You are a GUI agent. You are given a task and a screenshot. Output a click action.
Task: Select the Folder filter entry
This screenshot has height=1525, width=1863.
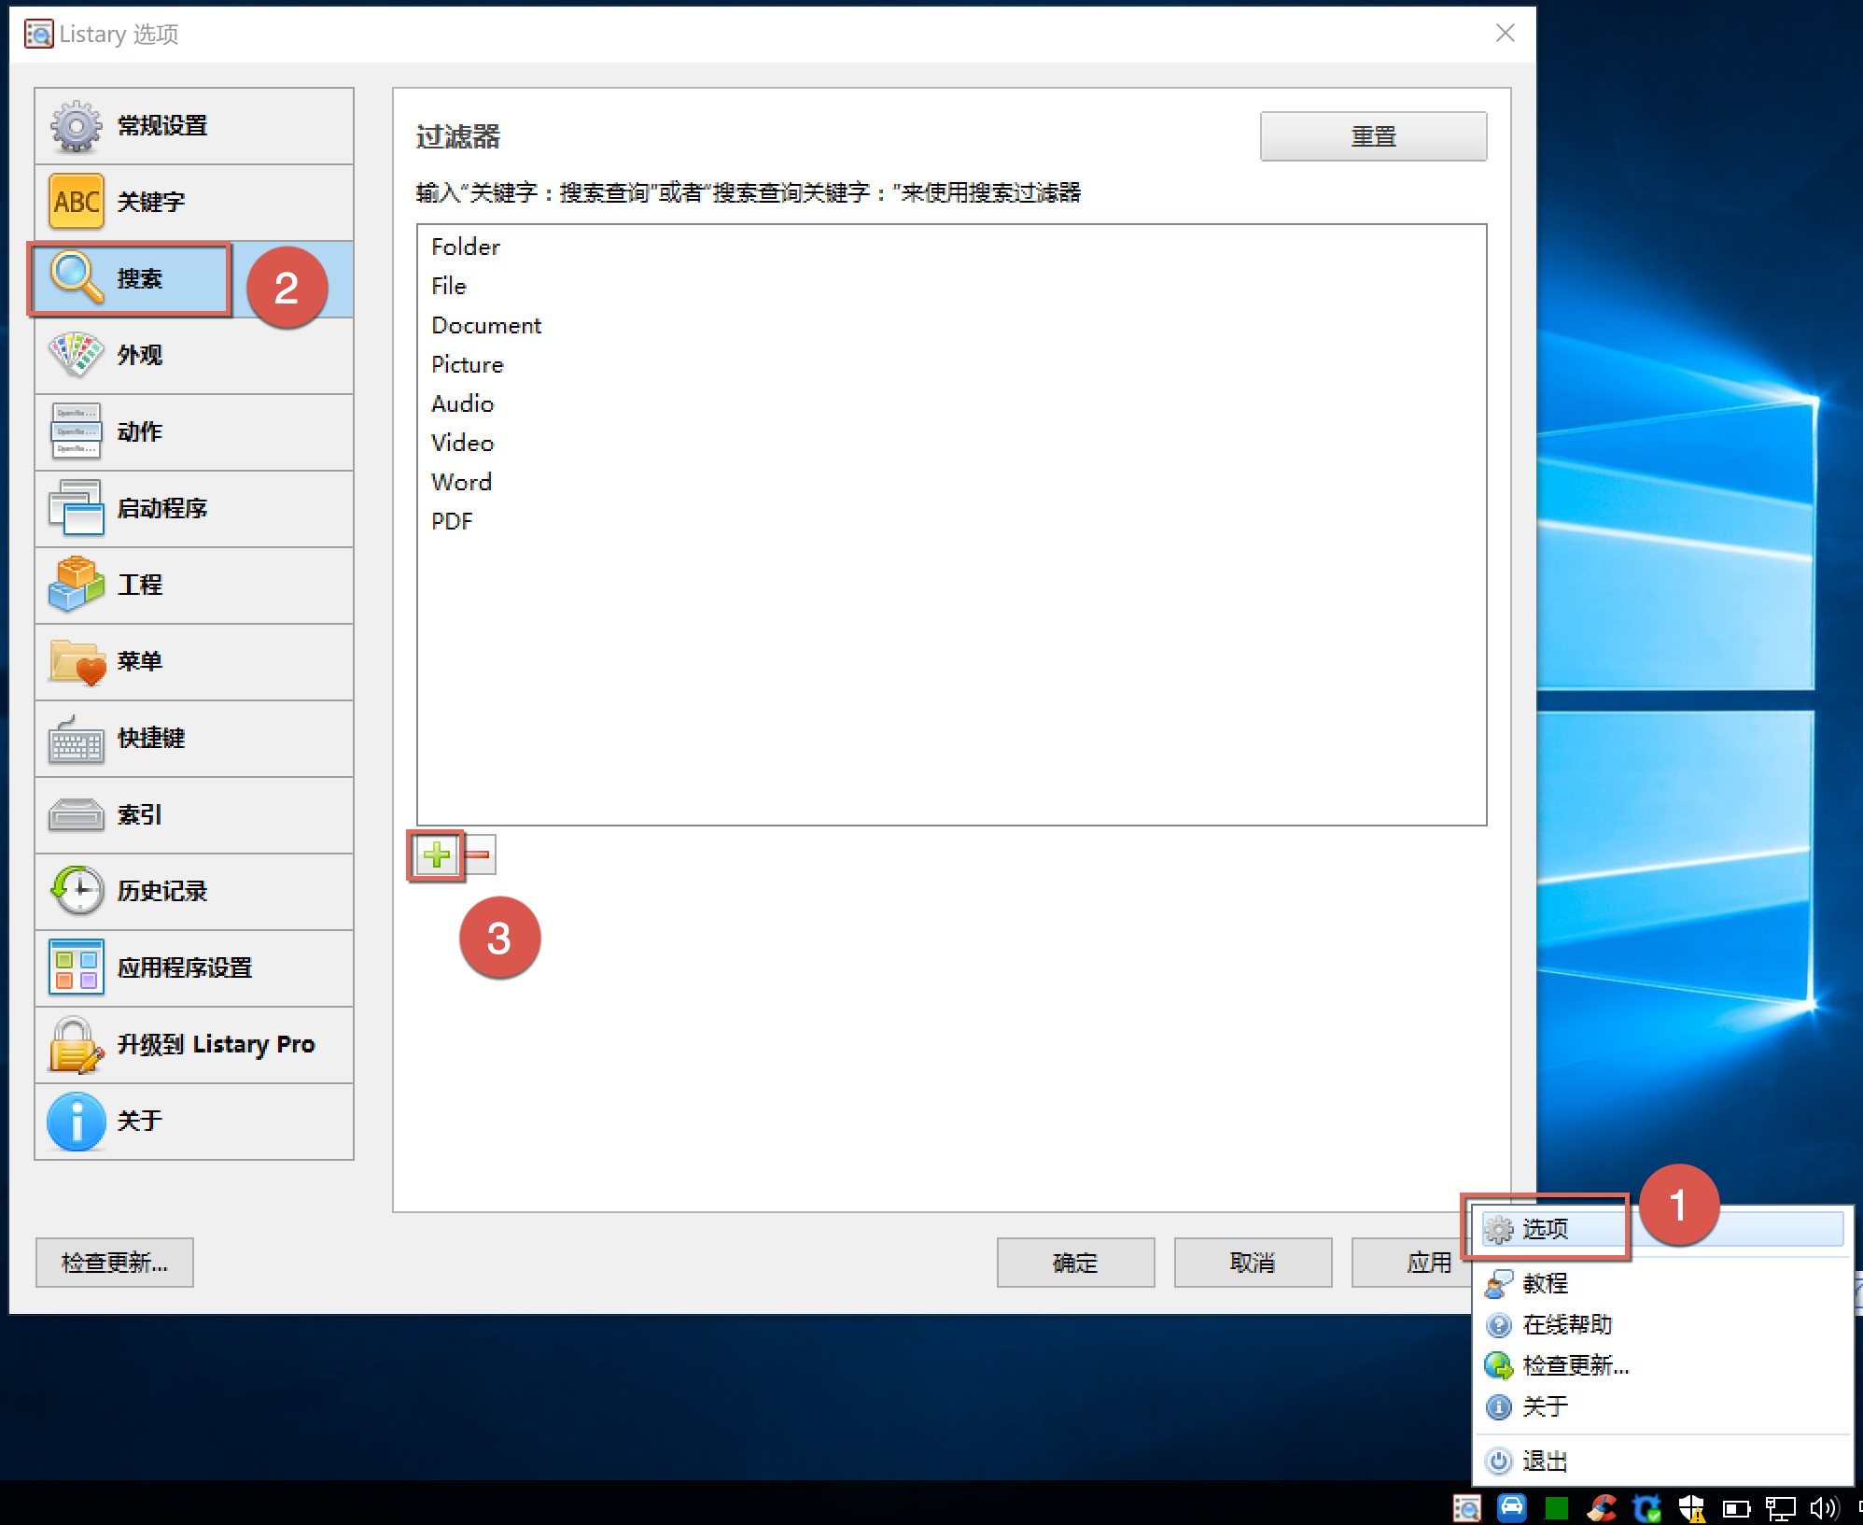pos(951,247)
